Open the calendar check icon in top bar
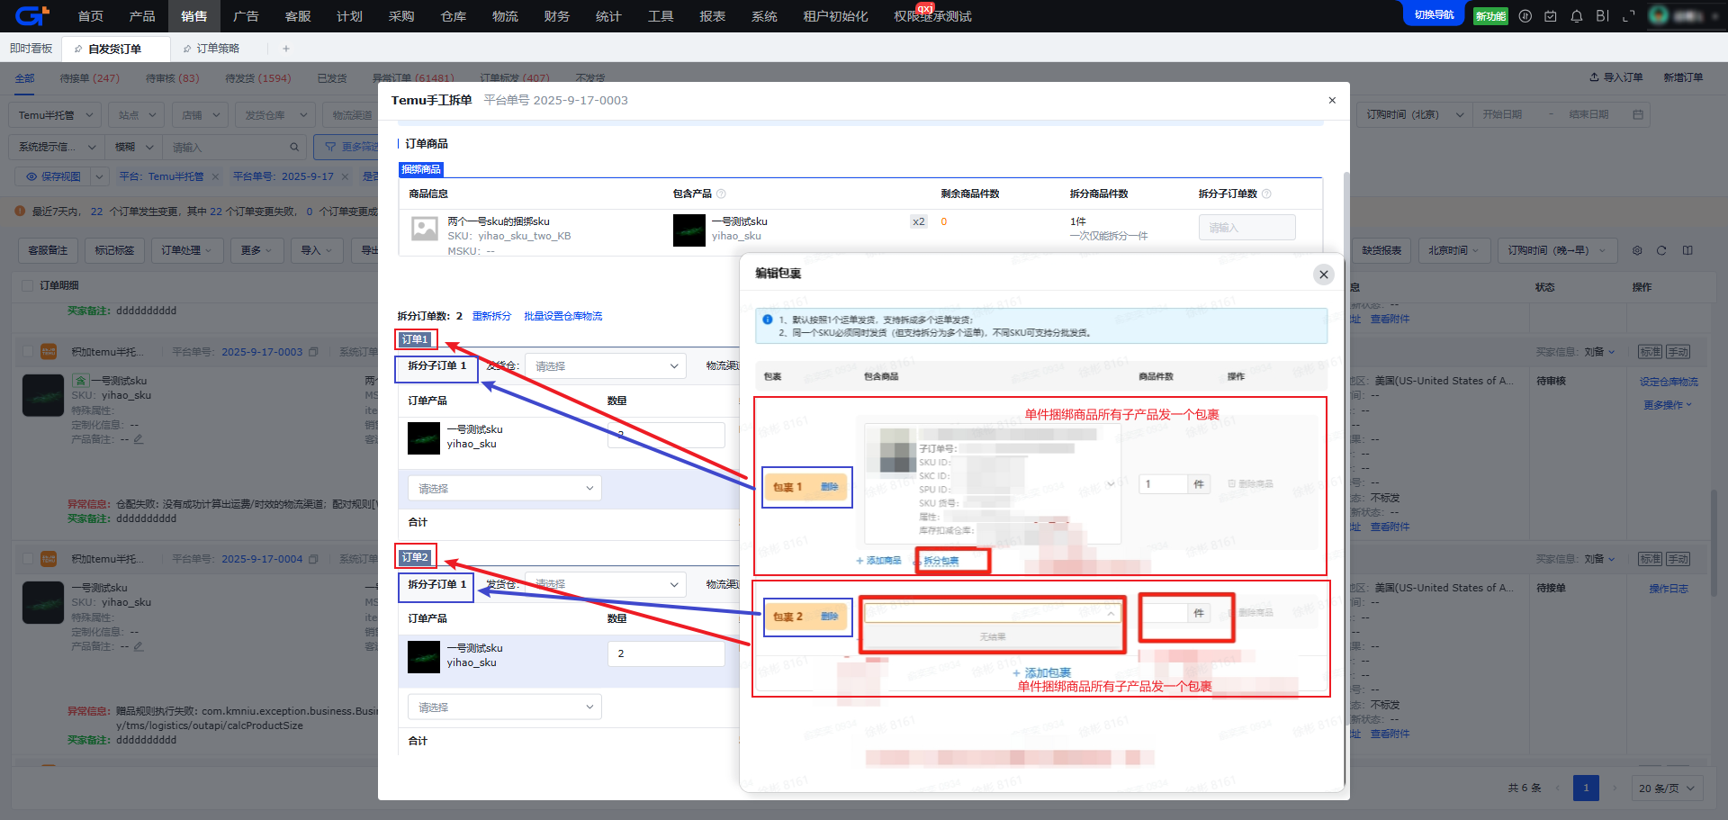The height and width of the screenshot is (820, 1728). [x=1551, y=16]
